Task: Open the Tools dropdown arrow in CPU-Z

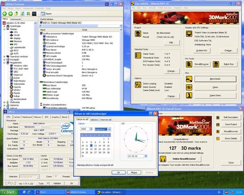Action: click(x=48, y=183)
